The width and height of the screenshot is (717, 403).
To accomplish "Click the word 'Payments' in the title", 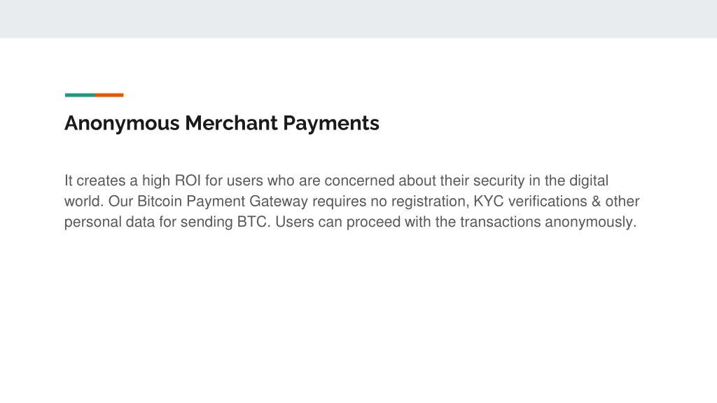I will pyautogui.click(x=331, y=123).
